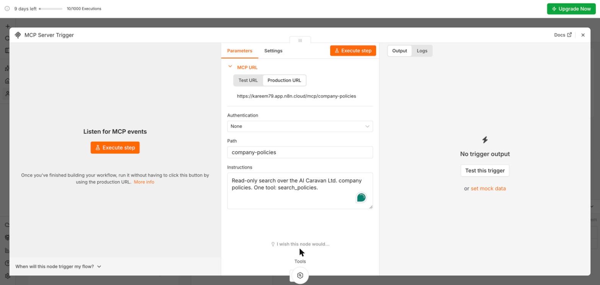Click Execute step under Listen for MCP events
600x285 pixels.
click(x=115, y=147)
